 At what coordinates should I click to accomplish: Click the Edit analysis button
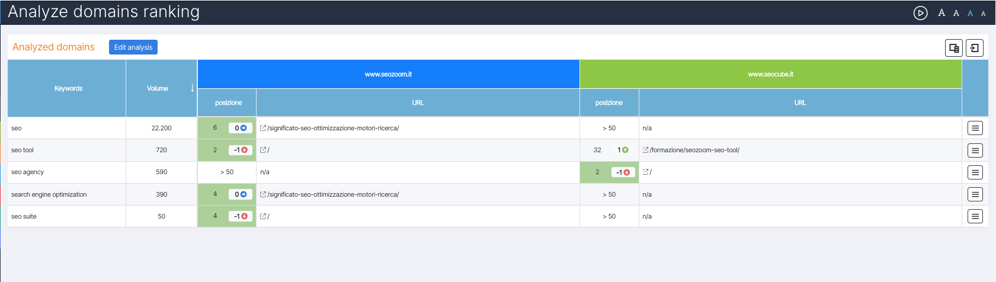tap(133, 47)
